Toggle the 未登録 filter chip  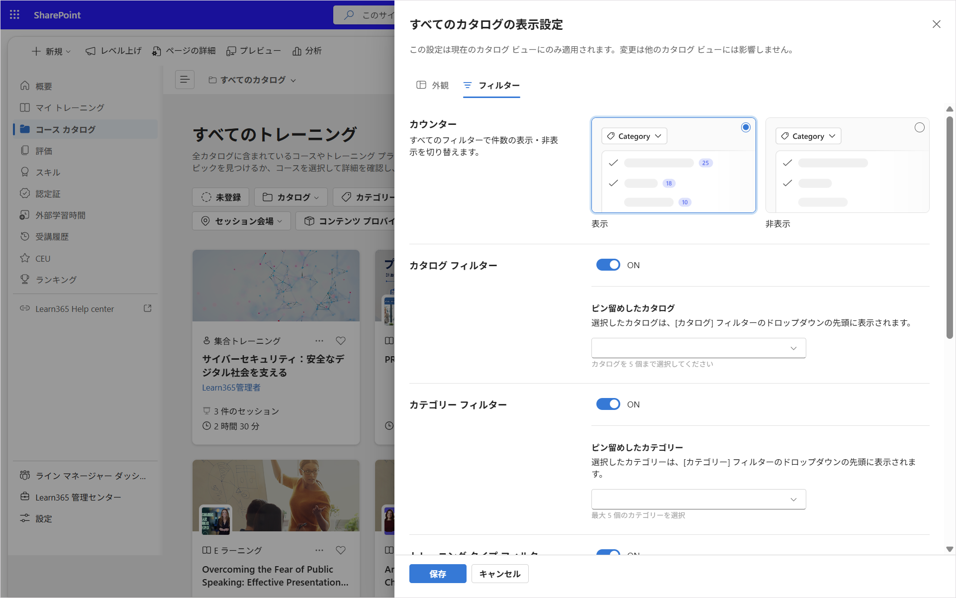221,197
